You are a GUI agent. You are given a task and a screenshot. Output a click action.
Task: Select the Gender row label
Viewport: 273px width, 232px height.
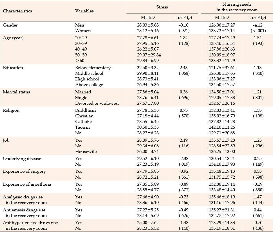[x=10, y=25]
